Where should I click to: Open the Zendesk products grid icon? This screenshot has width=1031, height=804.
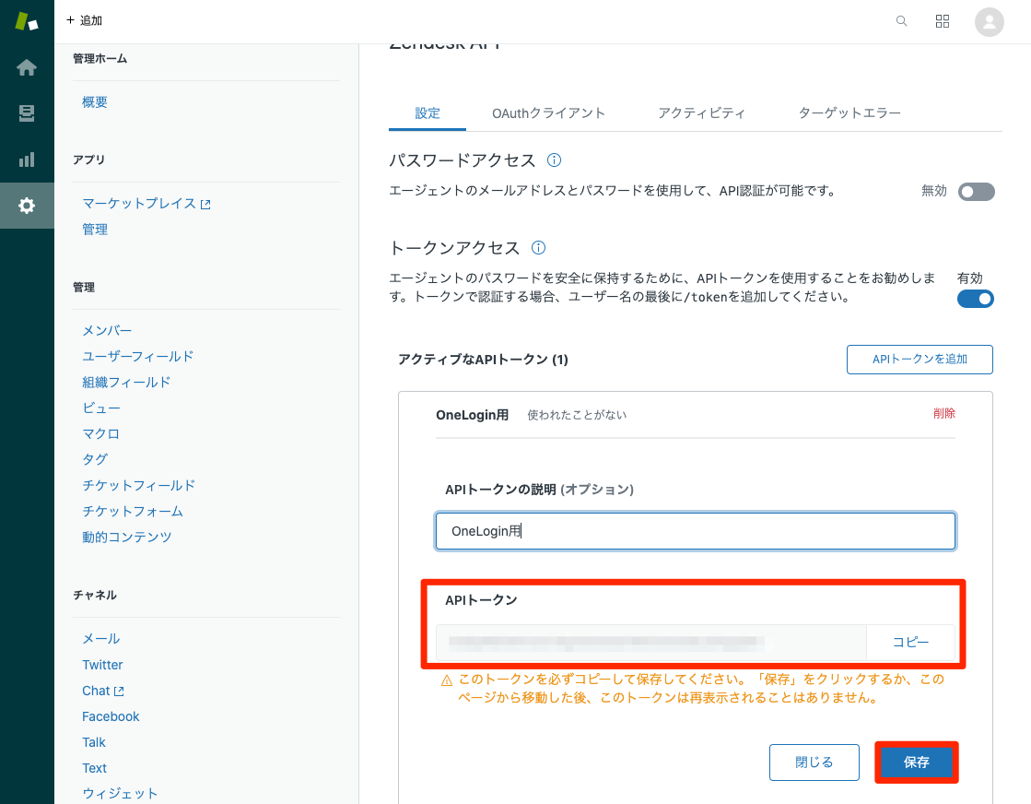[x=943, y=21]
